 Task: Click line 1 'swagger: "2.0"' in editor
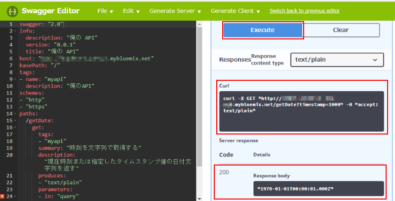pyautogui.click(x=41, y=24)
